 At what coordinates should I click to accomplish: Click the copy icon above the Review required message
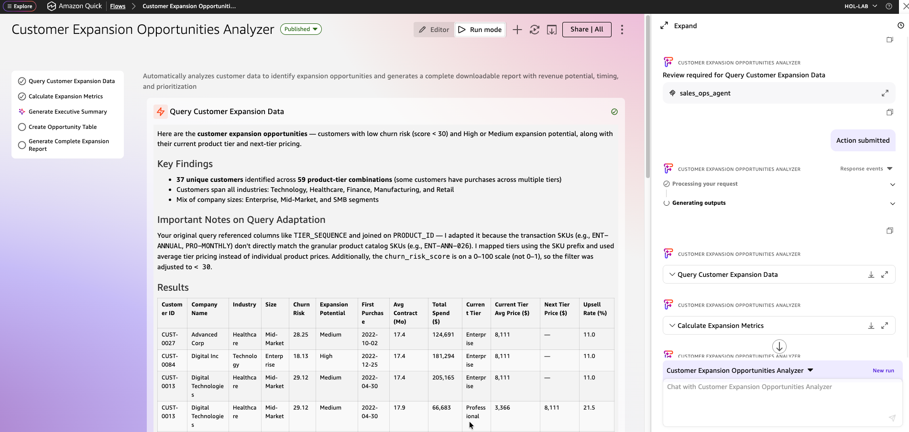point(890,40)
